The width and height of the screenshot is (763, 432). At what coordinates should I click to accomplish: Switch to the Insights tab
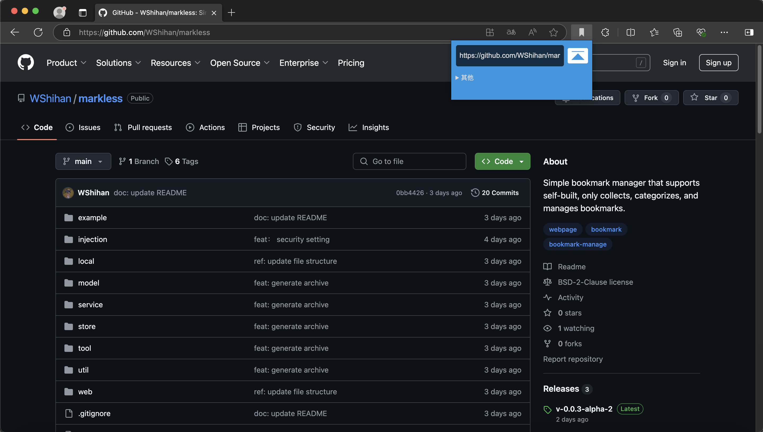coord(369,127)
